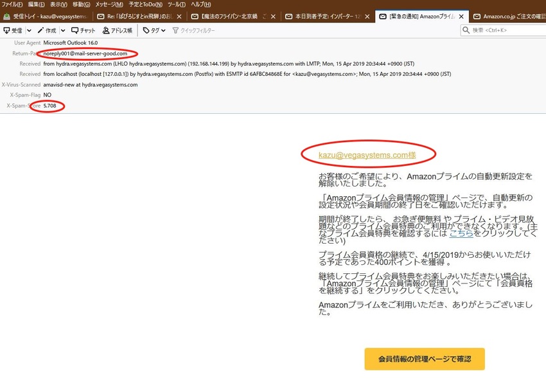The width and height of the screenshot is (546, 380).
Task: Toggle the クイックフィルター quick filter
Action: 193,31
